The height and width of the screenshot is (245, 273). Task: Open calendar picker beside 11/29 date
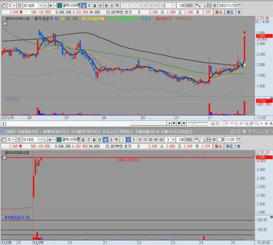tap(238, 140)
